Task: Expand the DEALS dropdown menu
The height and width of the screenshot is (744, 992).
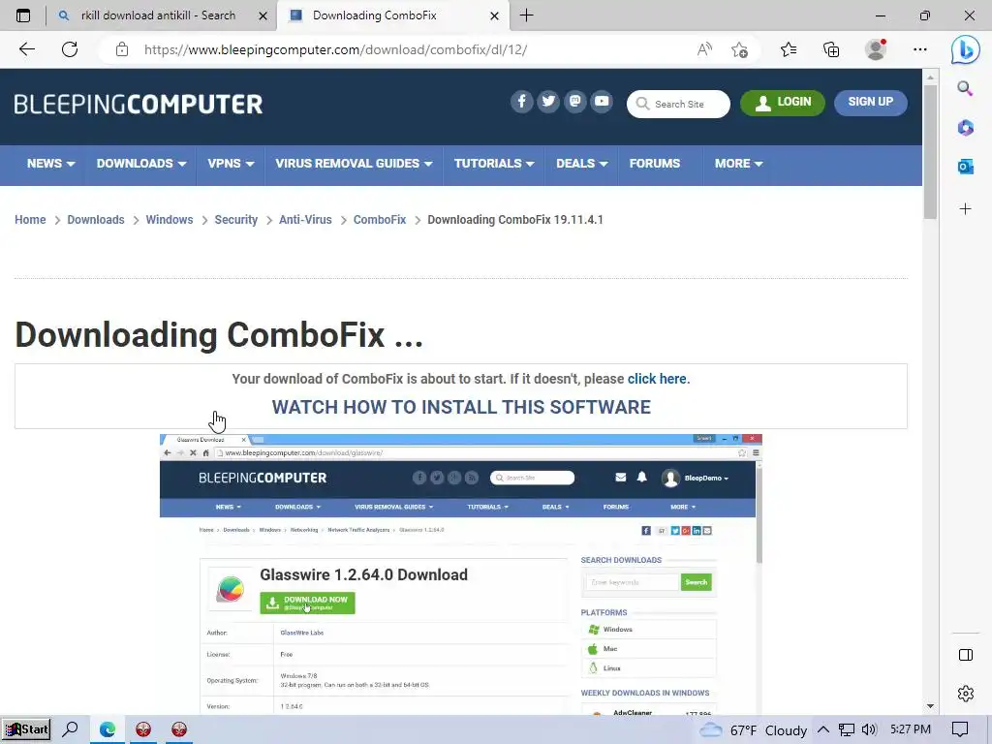Action: click(582, 163)
